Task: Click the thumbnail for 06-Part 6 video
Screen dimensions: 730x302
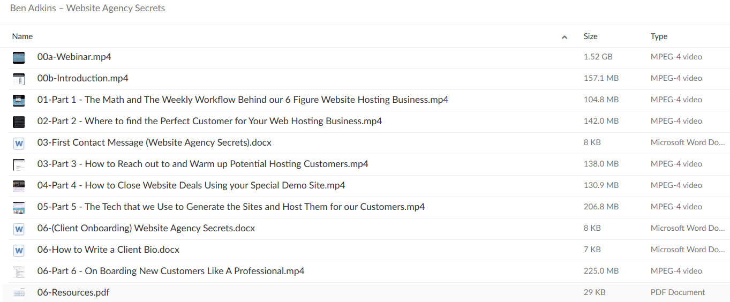Action: coord(19,271)
